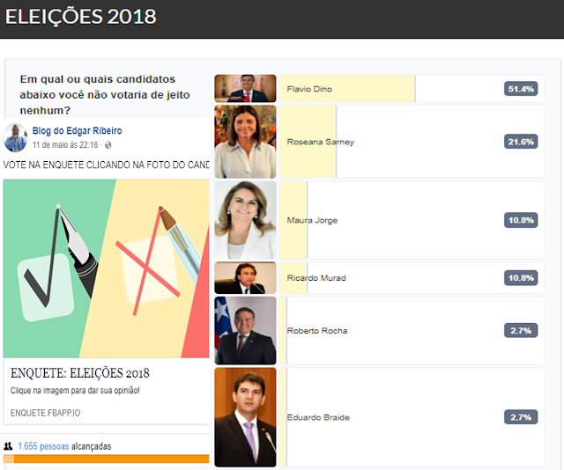Click Maura Jorge's candidate photo
Screen dimensions: 564x470
245,220
